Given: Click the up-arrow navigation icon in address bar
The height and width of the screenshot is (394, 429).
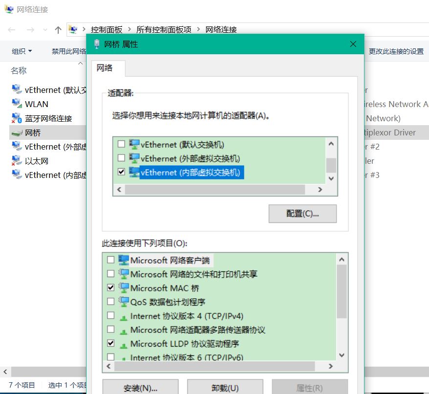Looking at the screenshot, I should [57, 29].
